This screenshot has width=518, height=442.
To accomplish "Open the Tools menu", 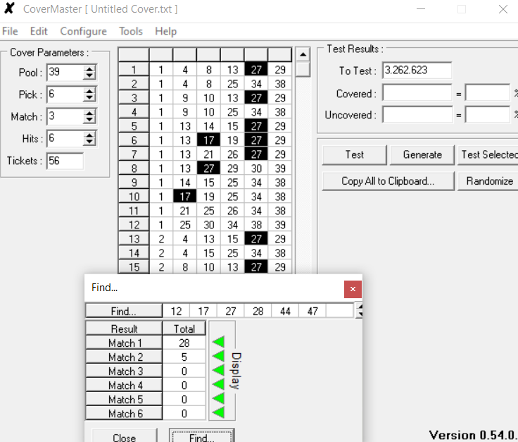I will (131, 32).
